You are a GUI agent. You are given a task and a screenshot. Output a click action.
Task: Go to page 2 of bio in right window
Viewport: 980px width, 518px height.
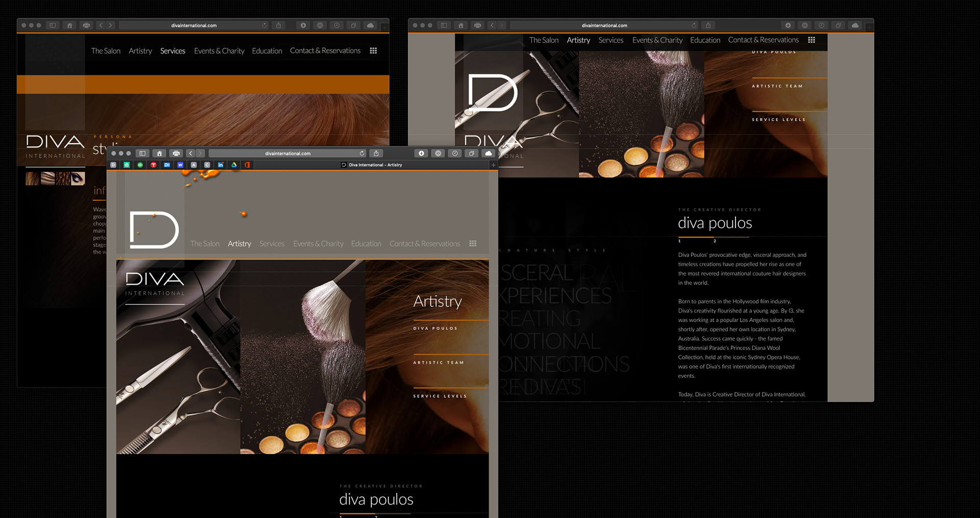tap(715, 241)
